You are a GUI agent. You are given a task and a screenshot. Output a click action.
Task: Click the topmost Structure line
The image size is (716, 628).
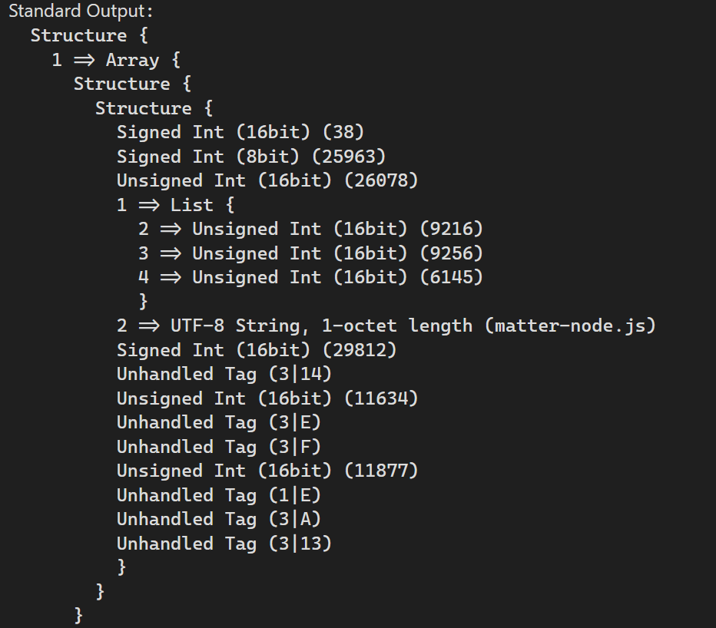[89, 35]
